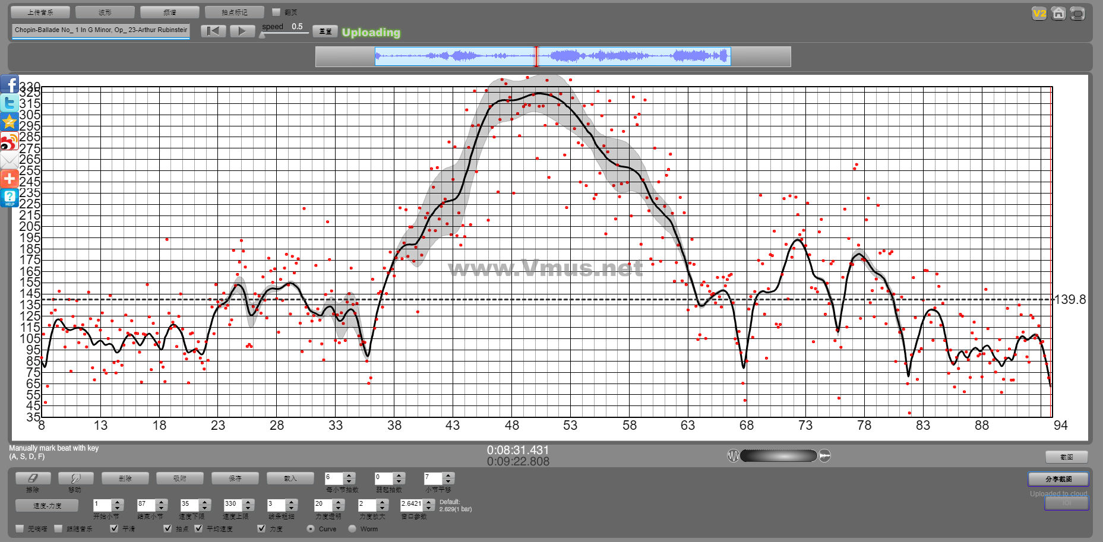The width and height of the screenshot is (1103, 542).
Task: Enable the 翻页 page-turn checkbox
Action: pyautogui.click(x=276, y=12)
